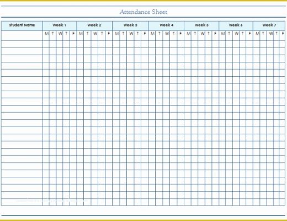Click the W day label under Week 6
287x221 pixels.
[x=237, y=34]
